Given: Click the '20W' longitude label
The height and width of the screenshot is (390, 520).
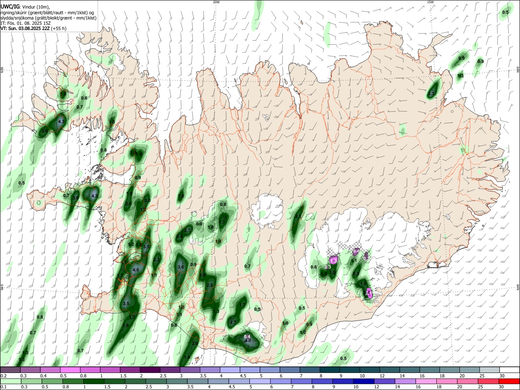Looking at the screenshot, I should [216, 2].
